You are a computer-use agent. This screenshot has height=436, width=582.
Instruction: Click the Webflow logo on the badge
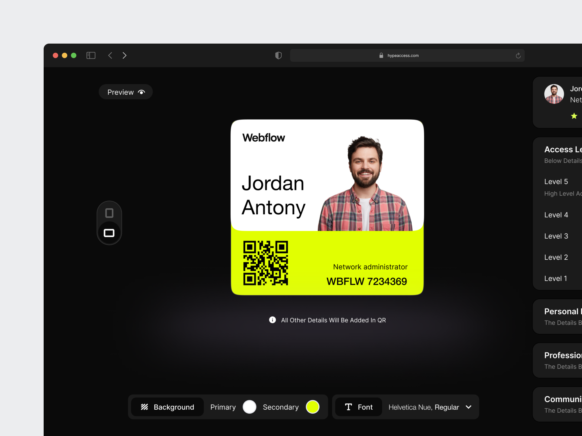pyautogui.click(x=263, y=137)
